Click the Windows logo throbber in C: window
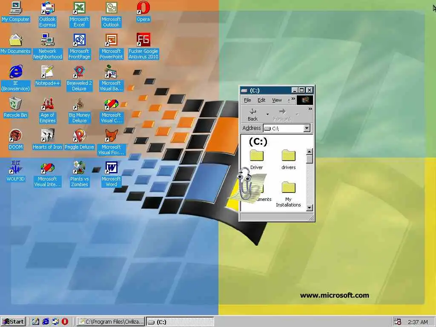This screenshot has width=436, height=327. coord(305,100)
